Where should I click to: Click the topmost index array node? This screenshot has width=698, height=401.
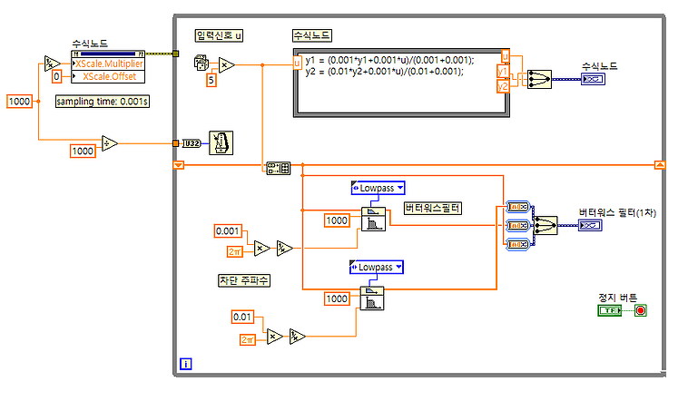coord(518,207)
